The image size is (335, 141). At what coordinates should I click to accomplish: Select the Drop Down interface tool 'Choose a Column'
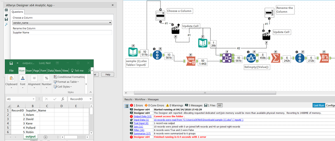(x=160, y=16)
